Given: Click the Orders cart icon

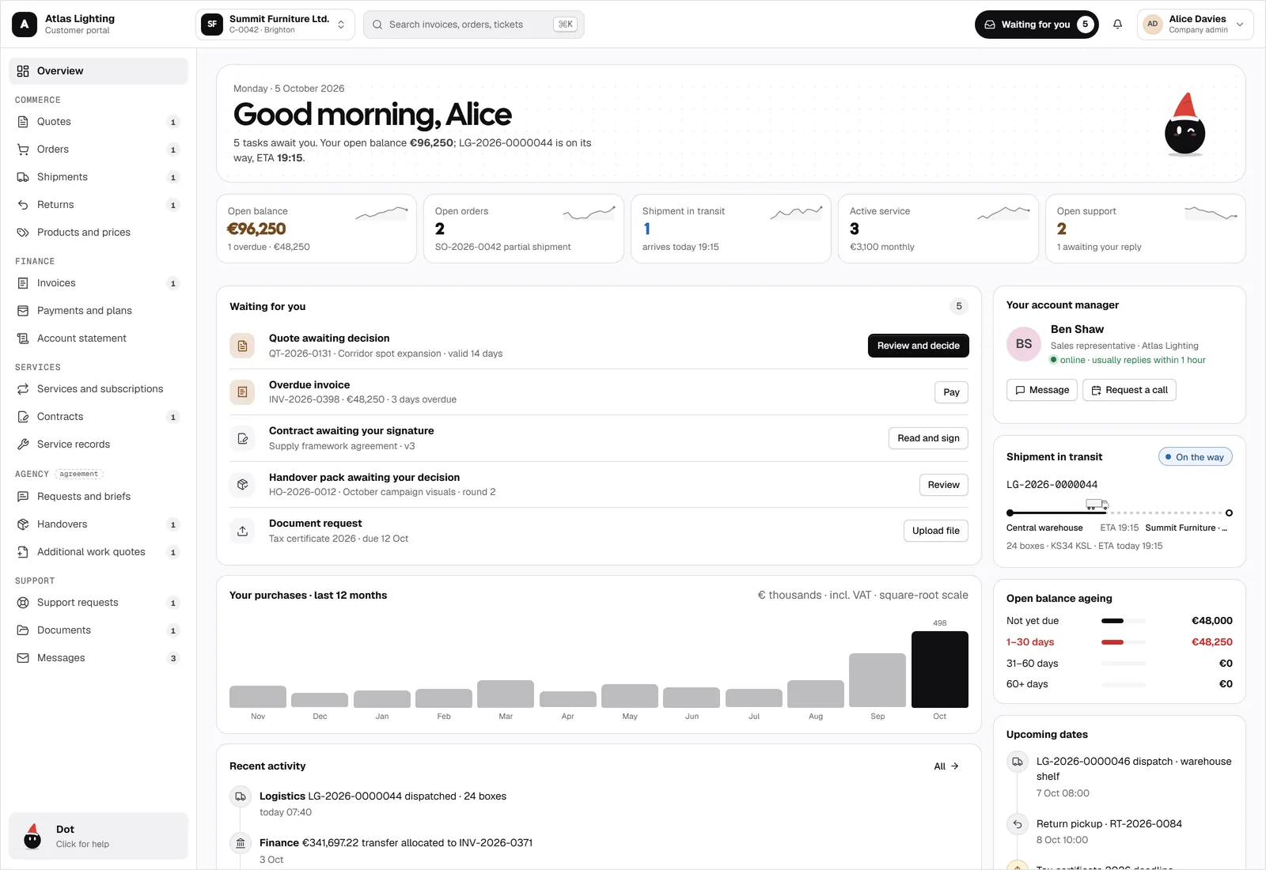Looking at the screenshot, I should [x=23, y=149].
